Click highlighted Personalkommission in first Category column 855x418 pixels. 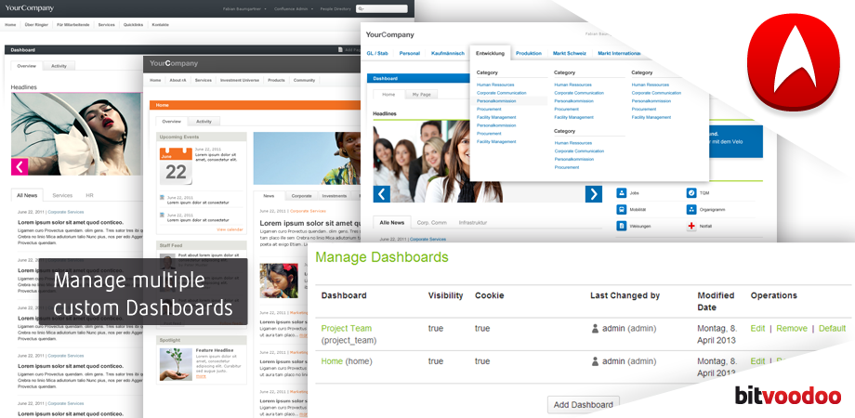coord(496,101)
